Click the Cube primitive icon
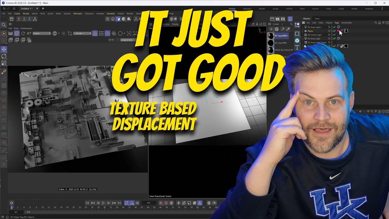 point(297,40)
